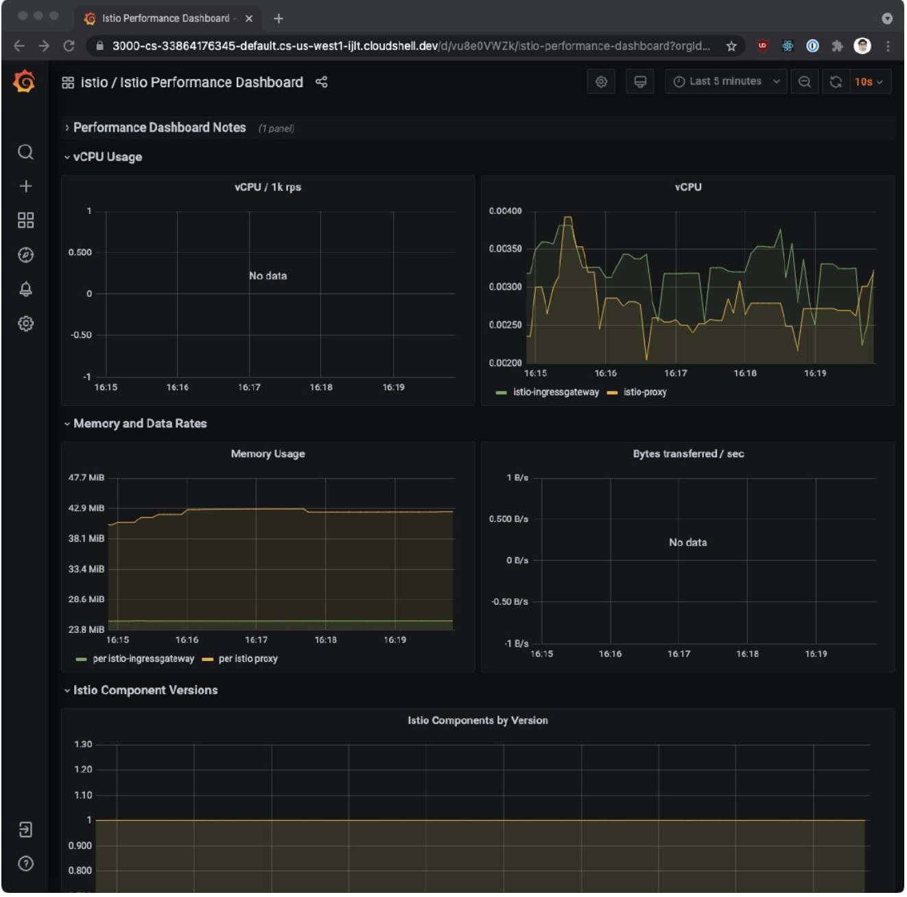Collapse the Memory and Data Rates row

[x=140, y=424]
